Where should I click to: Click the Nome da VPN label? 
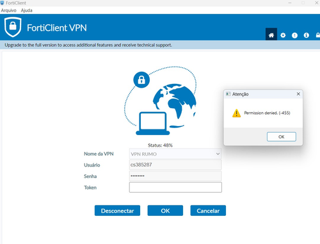(x=99, y=154)
